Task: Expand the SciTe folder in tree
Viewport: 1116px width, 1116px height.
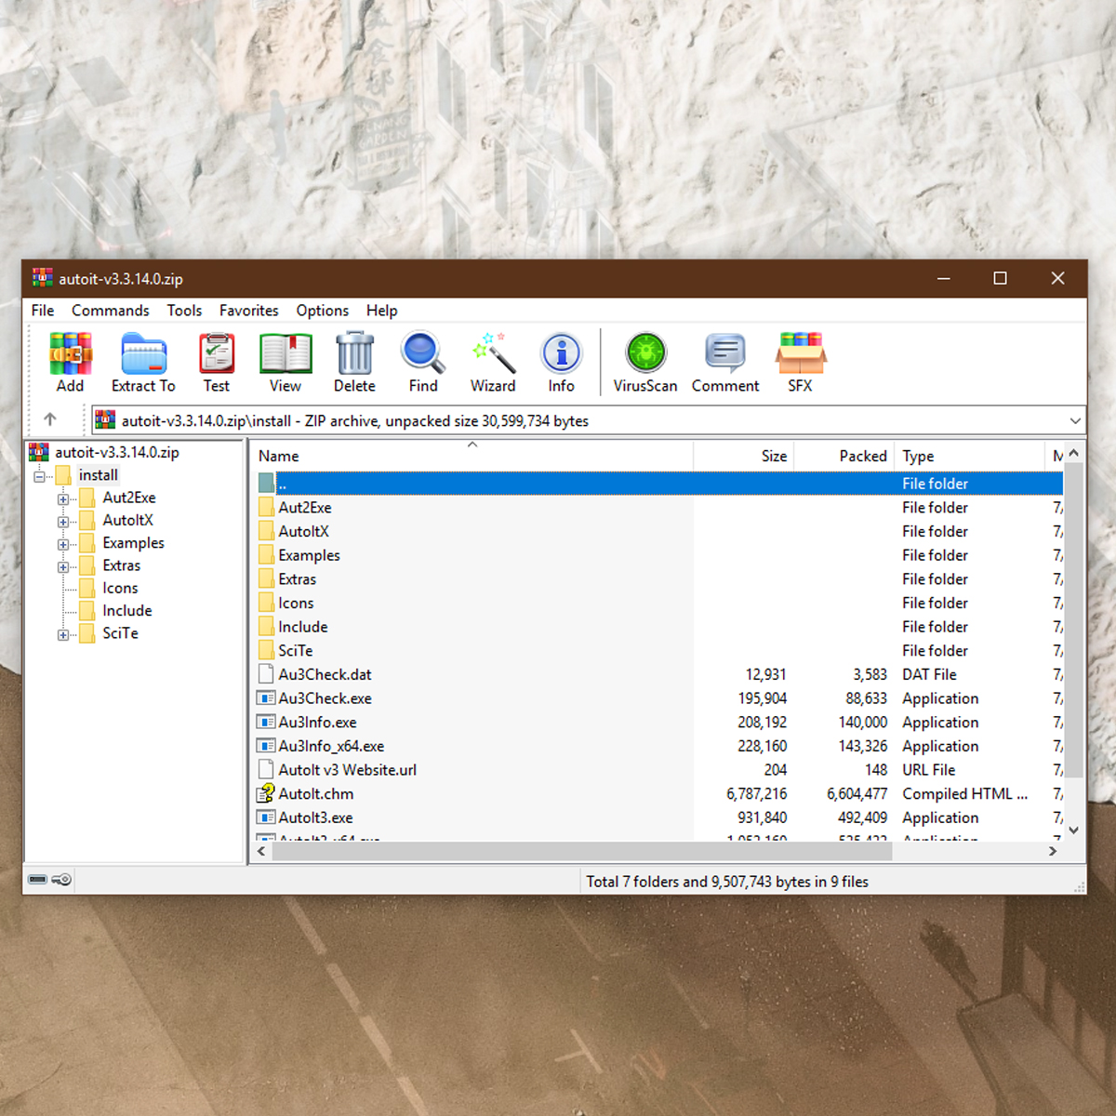Action: tap(63, 634)
